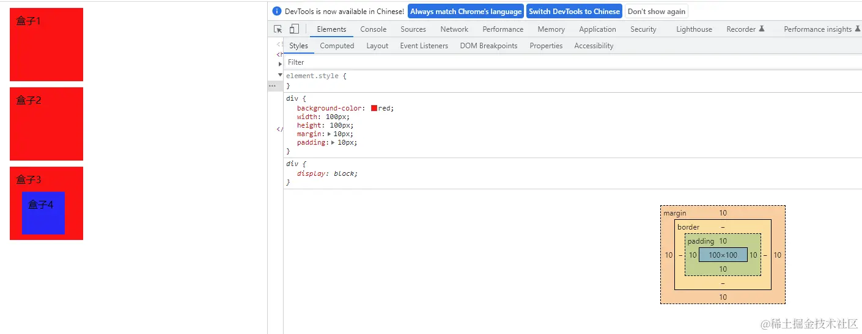The image size is (862, 334).
Task: Expand the margin shorthand triangle
Action: click(330, 134)
